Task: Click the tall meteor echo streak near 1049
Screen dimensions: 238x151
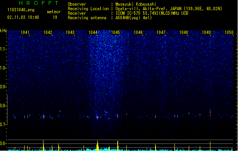Action: click(210, 112)
